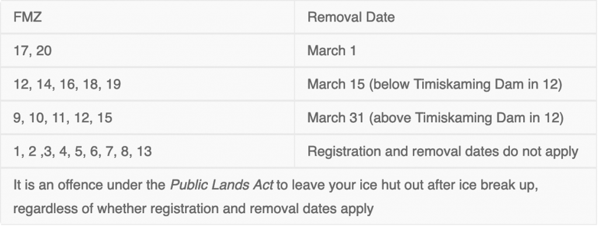Image resolution: width=598 pixels, height=226 pixels.
Task: Click the number 20 in first data row
Action: pyautogui.click(x=44, y=51)
